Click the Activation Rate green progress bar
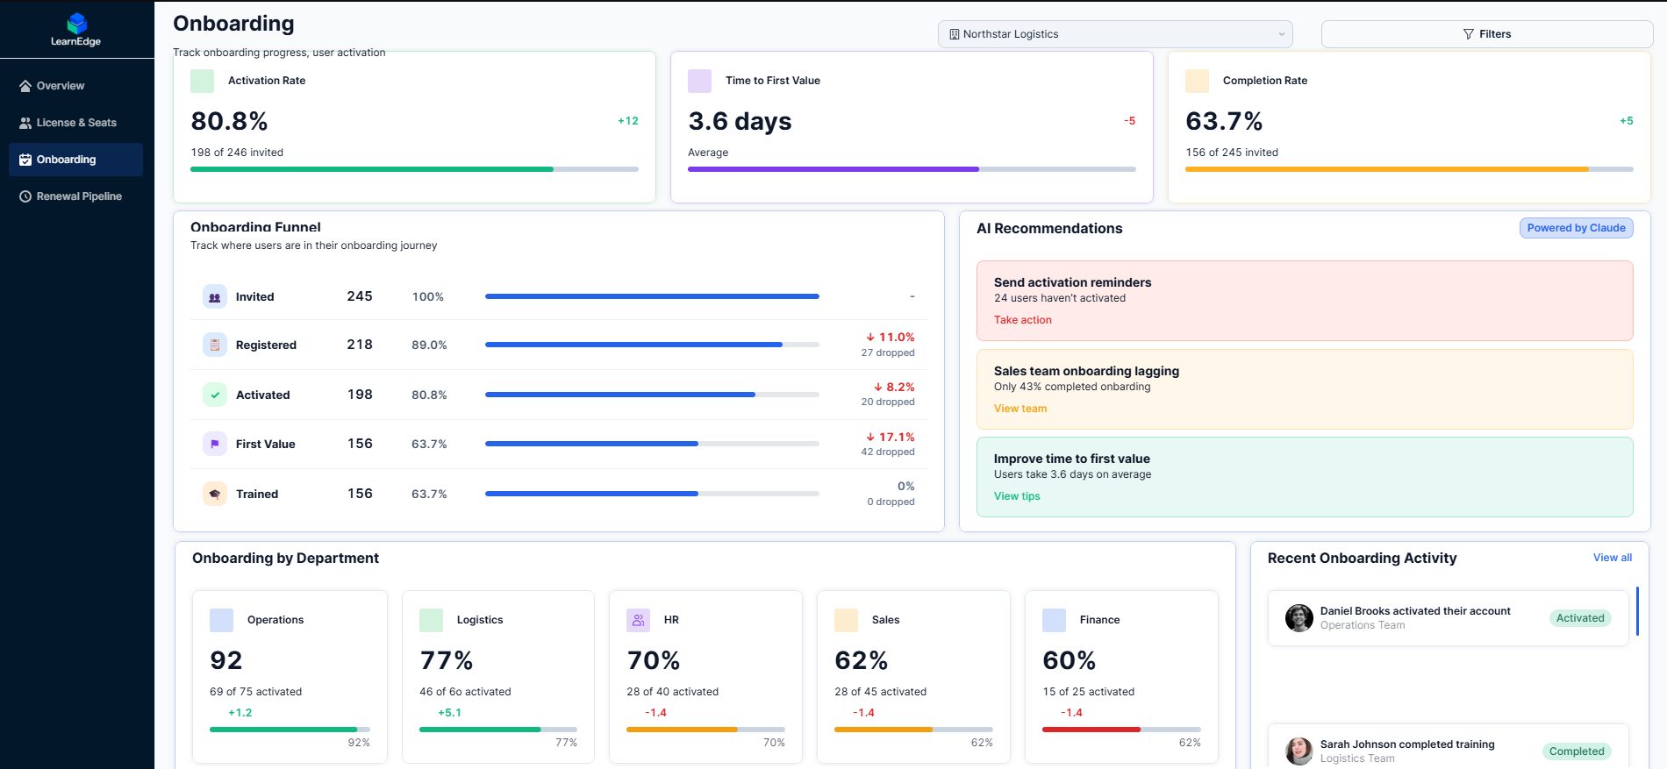This screenshot has width=1667, height=769. click(x=414, y=169)
